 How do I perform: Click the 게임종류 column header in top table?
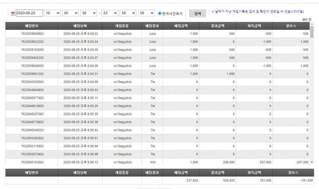122,26
